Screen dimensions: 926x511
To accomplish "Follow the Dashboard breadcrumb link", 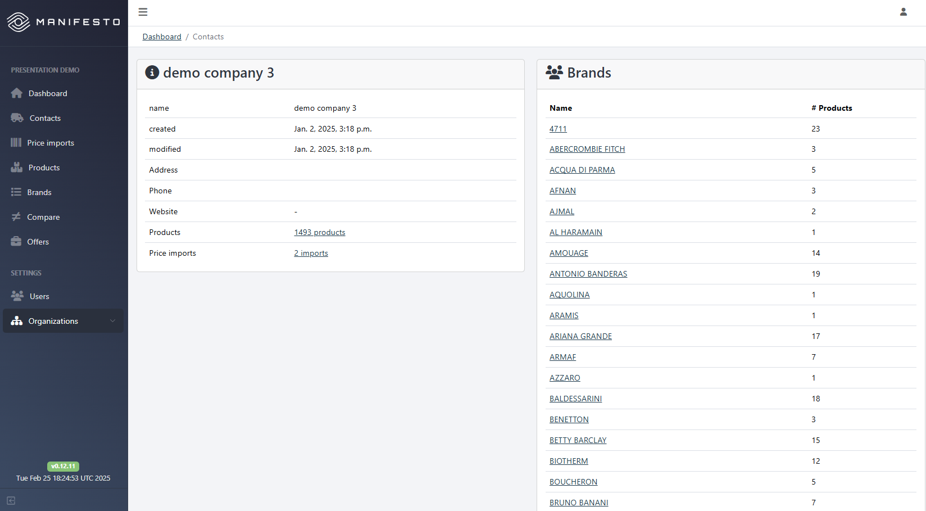I will (x=162, y=37).
